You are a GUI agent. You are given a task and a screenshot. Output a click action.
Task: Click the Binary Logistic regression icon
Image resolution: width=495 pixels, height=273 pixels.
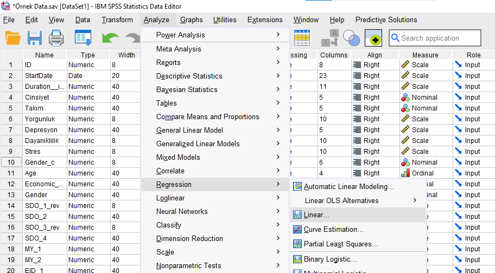(297, 259)
